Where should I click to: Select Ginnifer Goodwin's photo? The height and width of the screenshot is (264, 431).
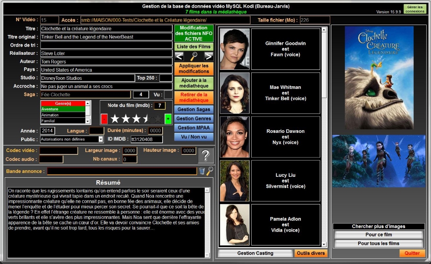coord(234,49)
